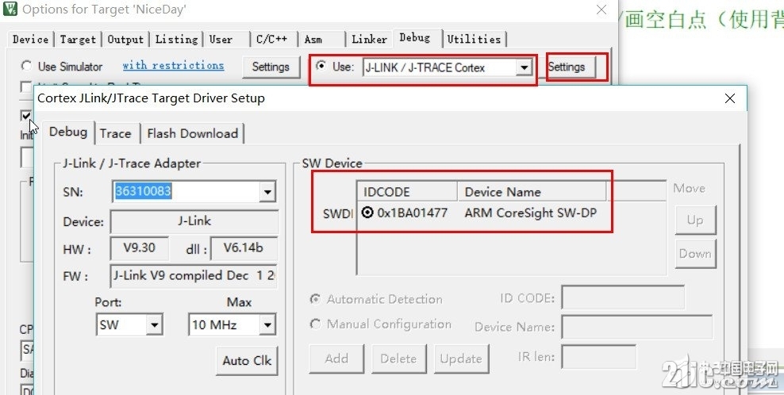The height and width of the screenshot is (395, 784).
Task: Switch to the Trace tab
Action: coord(116,133)
